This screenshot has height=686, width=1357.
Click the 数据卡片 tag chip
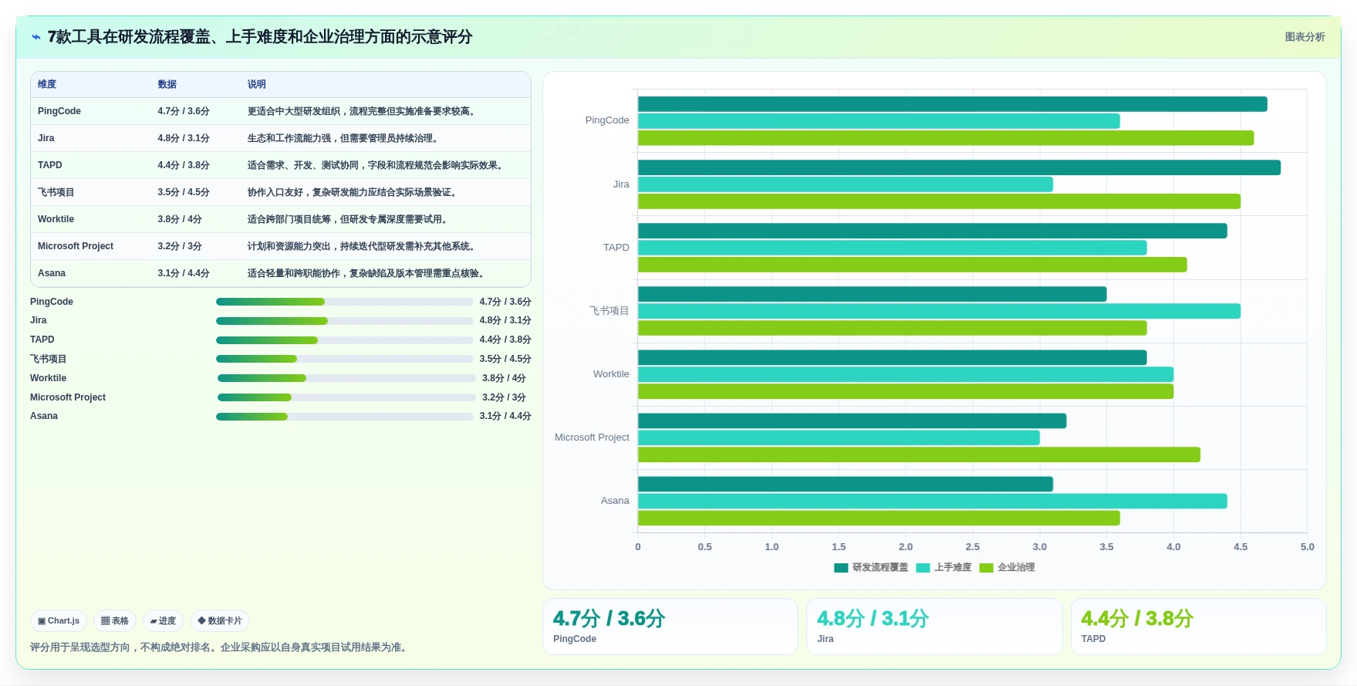tap(220, 620)
